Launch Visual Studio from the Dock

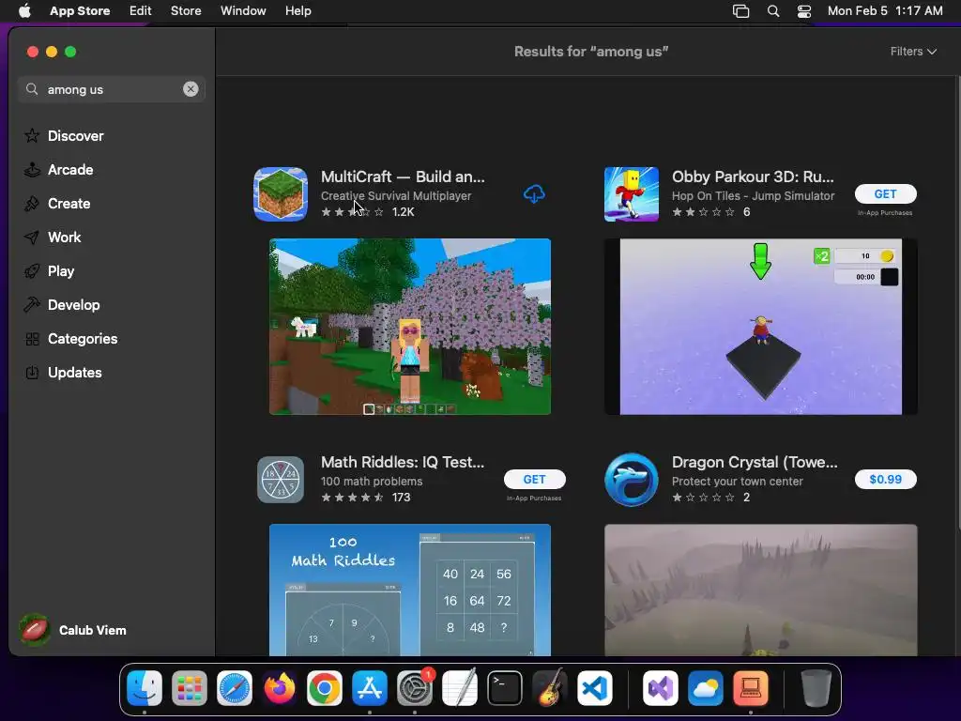click(x=661, y=688)
